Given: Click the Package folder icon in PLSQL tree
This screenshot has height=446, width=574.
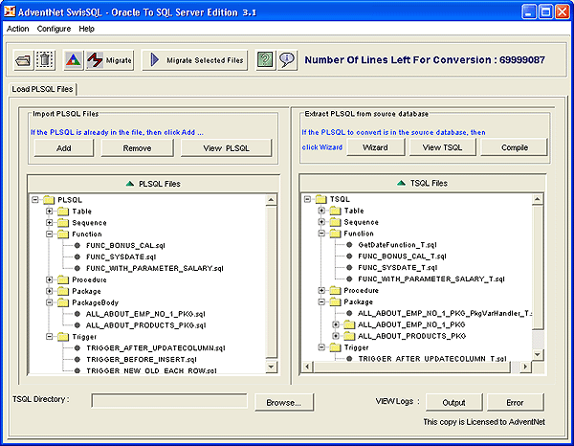Looking at the screenshot, I should point(63,291).
